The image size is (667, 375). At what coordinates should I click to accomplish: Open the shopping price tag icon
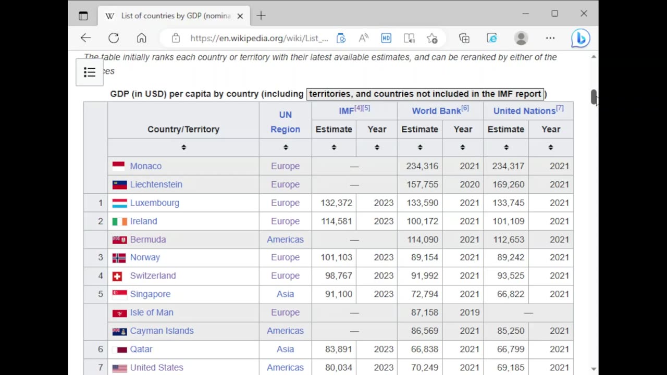coord(341,38)
